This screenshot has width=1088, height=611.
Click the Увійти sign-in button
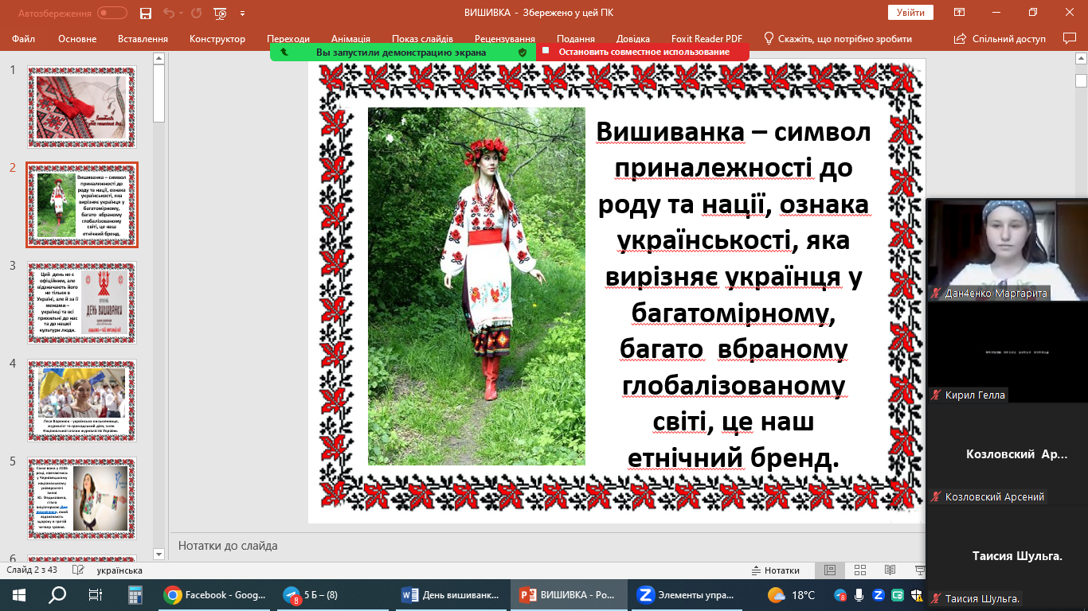click(x=910, y=13)
